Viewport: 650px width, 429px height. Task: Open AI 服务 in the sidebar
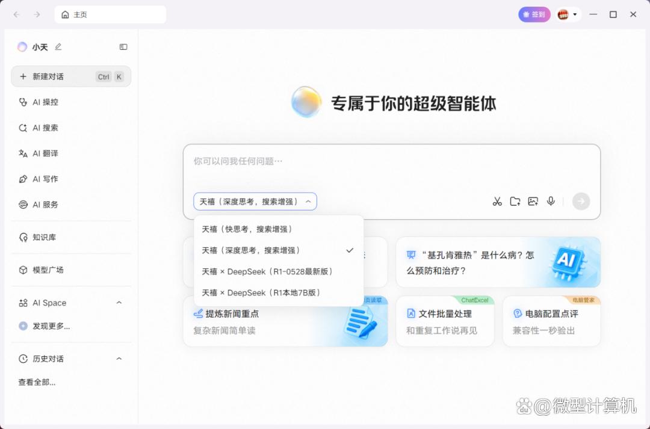(x=71, y=205)
